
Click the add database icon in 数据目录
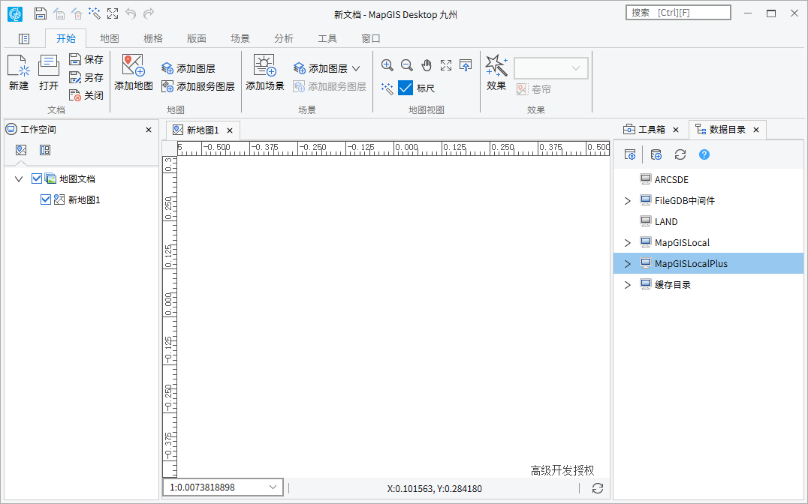pyautogui.click(x=656, y=154)
